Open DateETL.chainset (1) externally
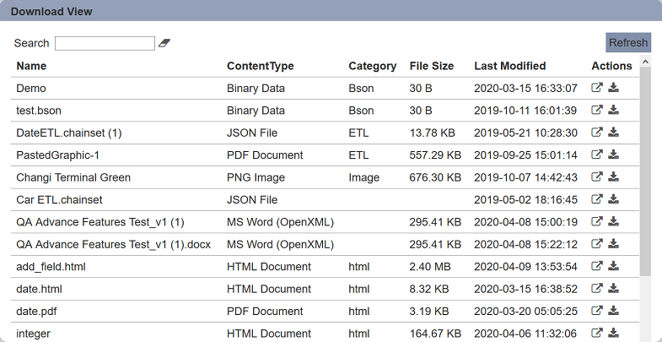662x342 pixels. [x=596, y=133]
